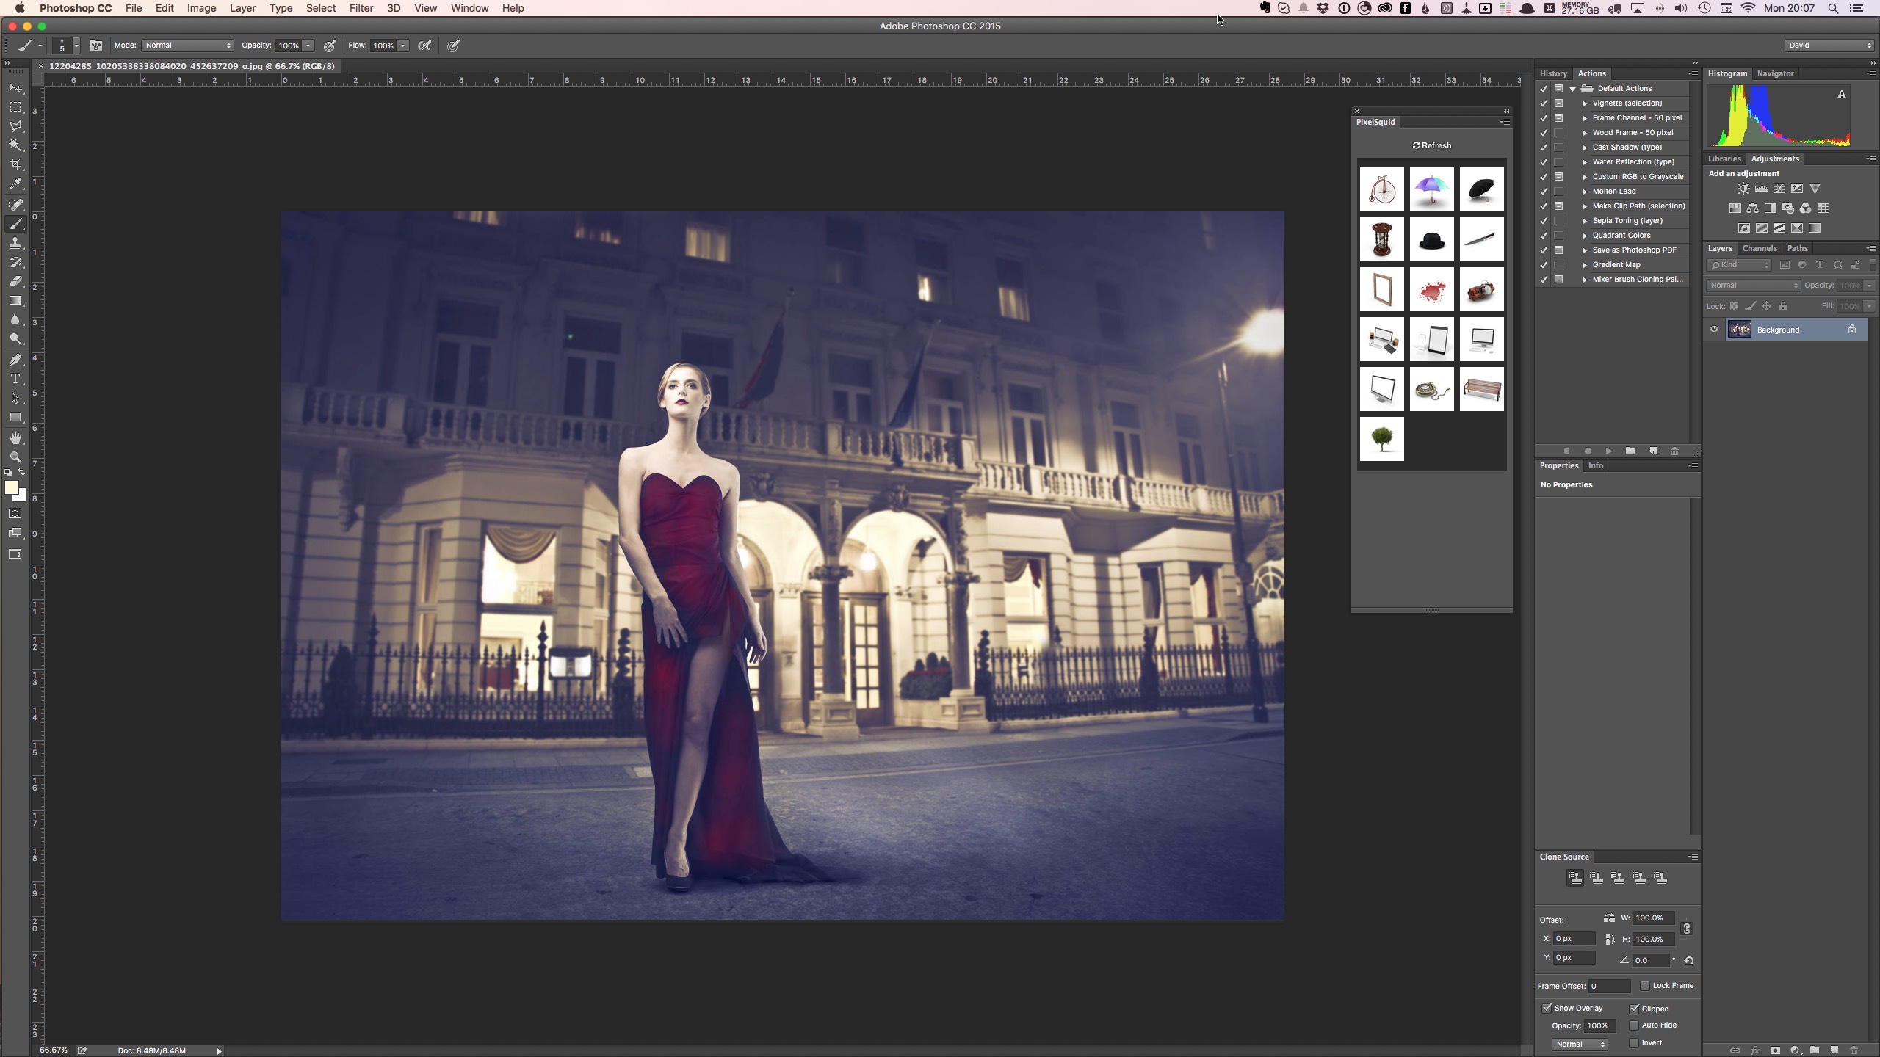The height and width of the screenshot is (1057, 1880).
Task: Enable the Lock Frame checkbox
Action: [x=1645, y=986]
